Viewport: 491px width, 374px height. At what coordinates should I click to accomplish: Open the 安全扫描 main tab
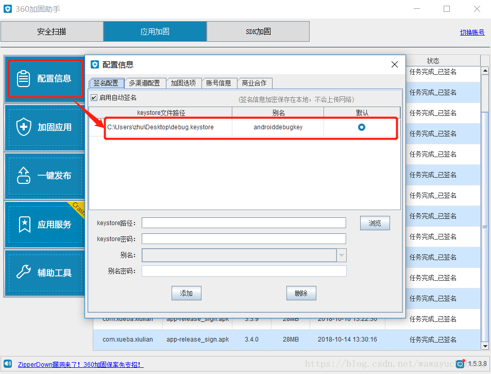(x=52, y=31)
